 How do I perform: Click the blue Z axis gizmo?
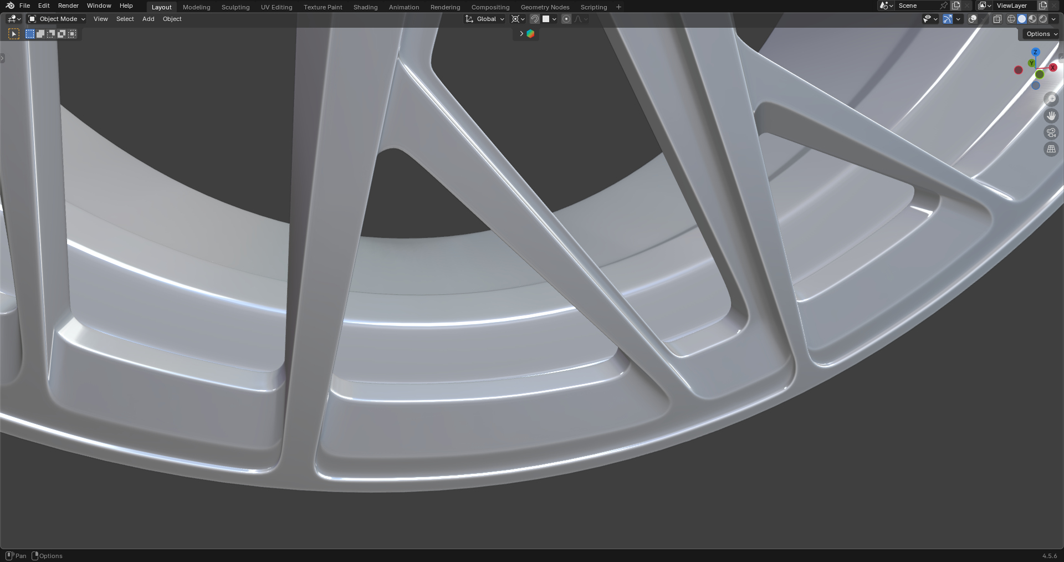pyautogui.click(x=1035, y=52)
